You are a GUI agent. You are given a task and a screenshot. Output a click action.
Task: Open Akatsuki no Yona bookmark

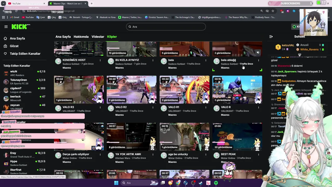coord(106,17)
